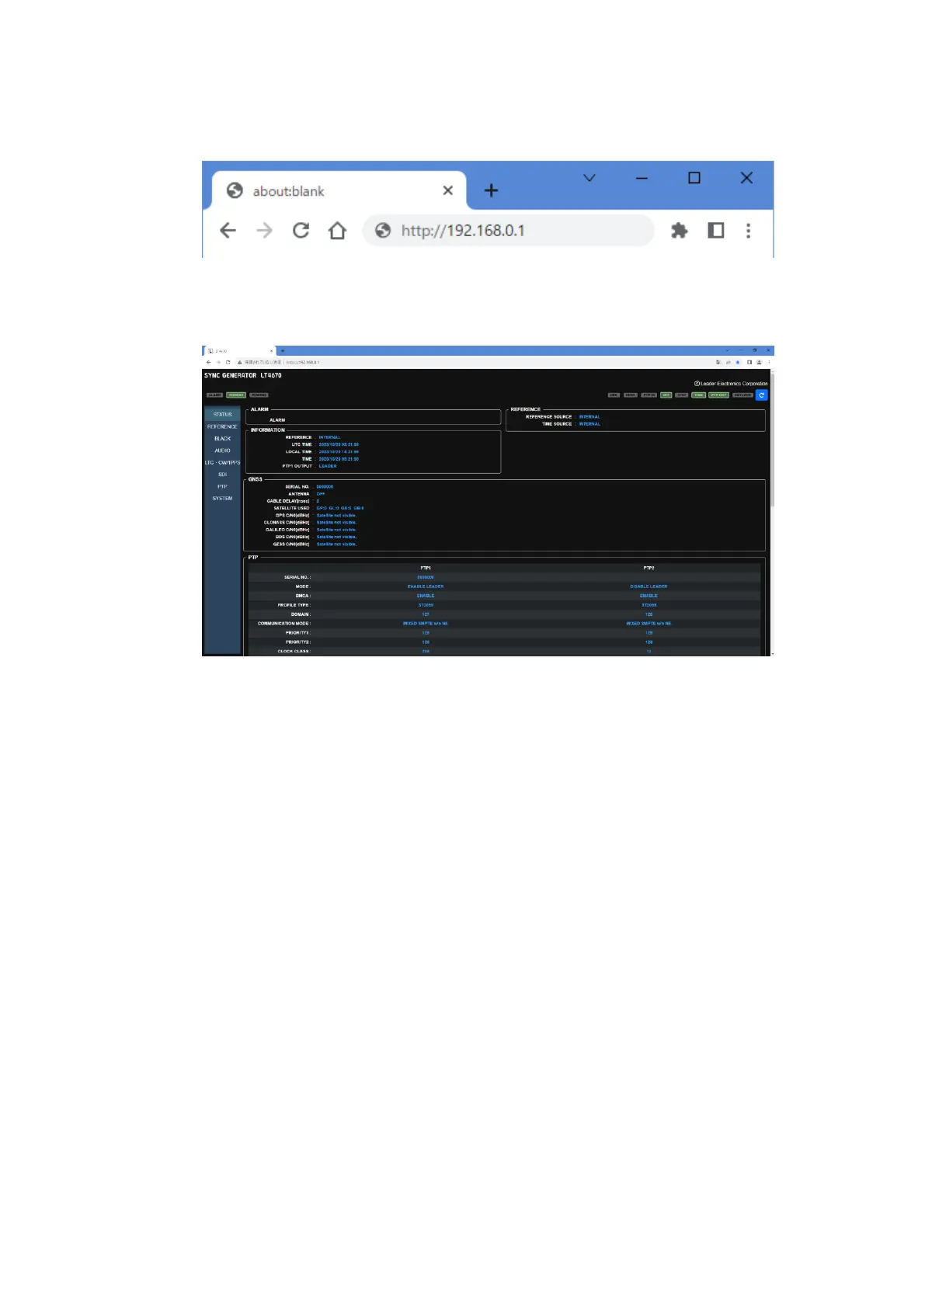Open the side panel icon in the about:blank browser

[716, 231]
